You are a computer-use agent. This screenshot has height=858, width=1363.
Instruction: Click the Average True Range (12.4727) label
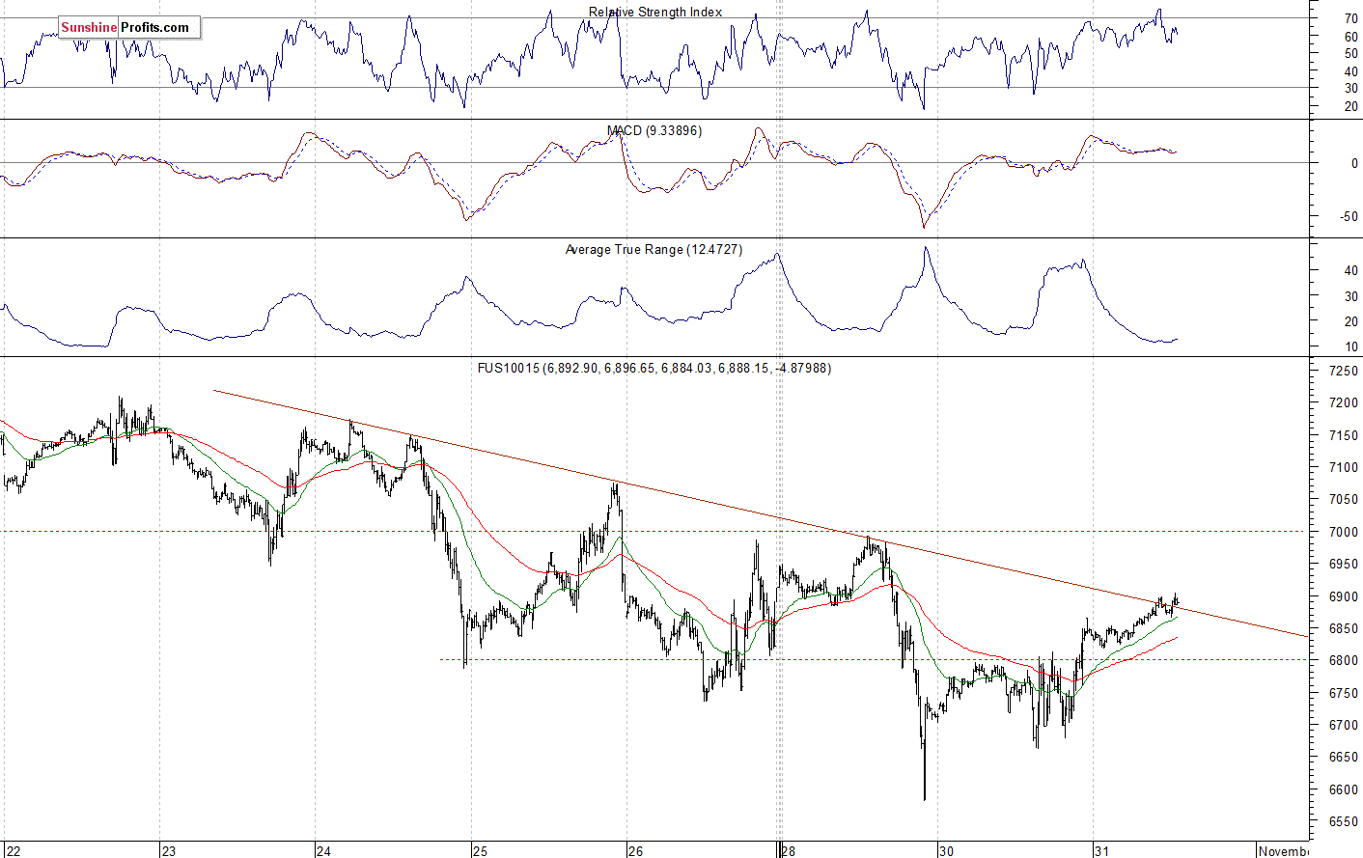click(654, 249)
